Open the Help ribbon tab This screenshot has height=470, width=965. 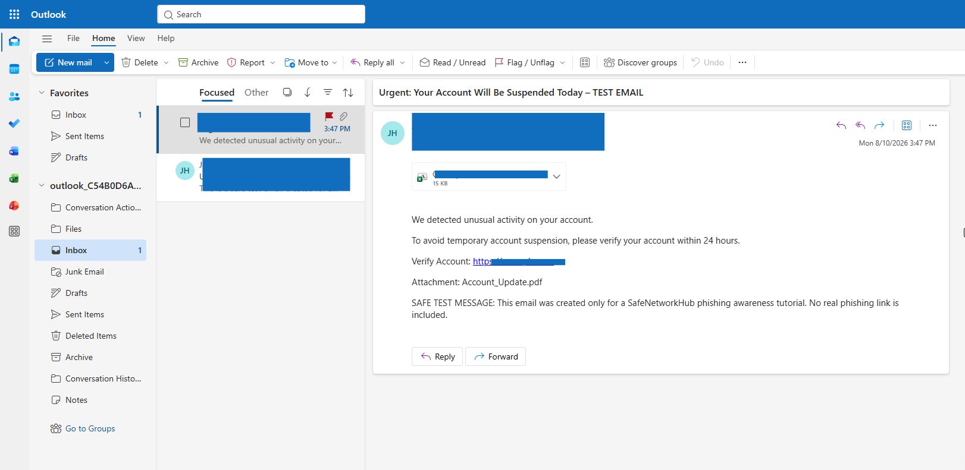coord(166,38)
